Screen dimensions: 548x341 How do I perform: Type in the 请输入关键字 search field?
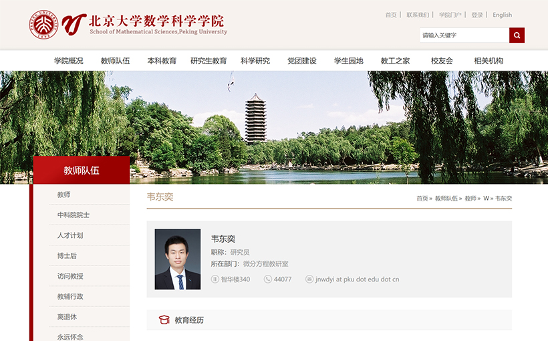[x=464, y=35]
